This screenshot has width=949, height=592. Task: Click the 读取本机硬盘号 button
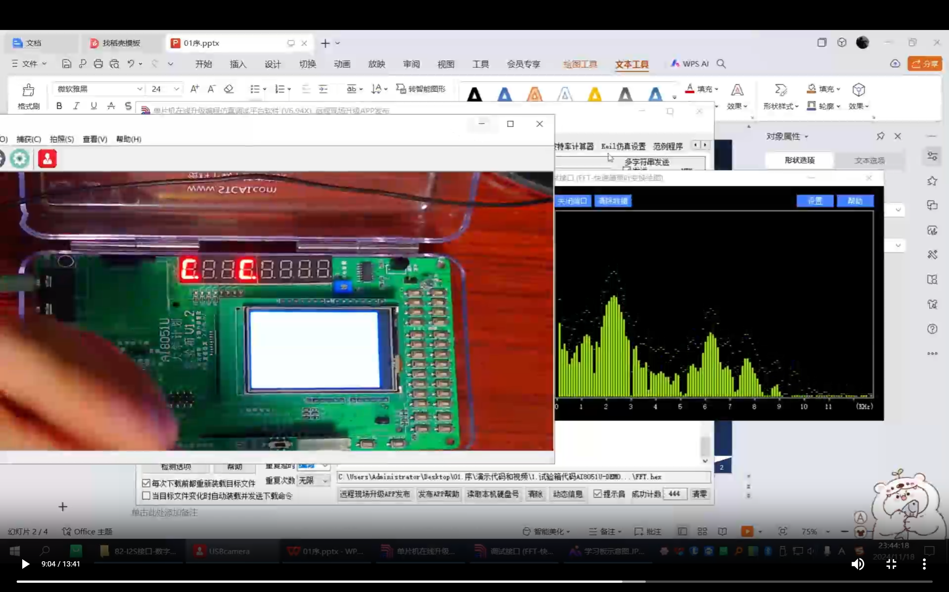(493, 494)
